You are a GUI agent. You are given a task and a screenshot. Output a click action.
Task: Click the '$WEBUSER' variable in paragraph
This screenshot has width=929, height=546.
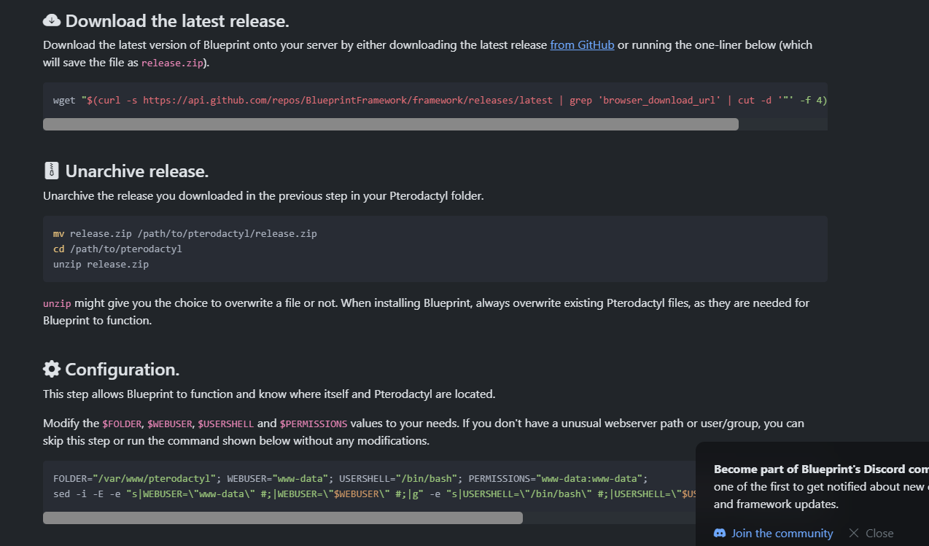[169, 424]
